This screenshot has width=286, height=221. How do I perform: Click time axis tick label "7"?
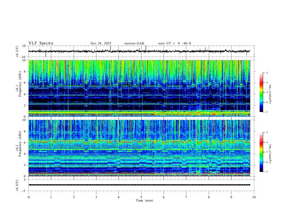pos(186,197)
